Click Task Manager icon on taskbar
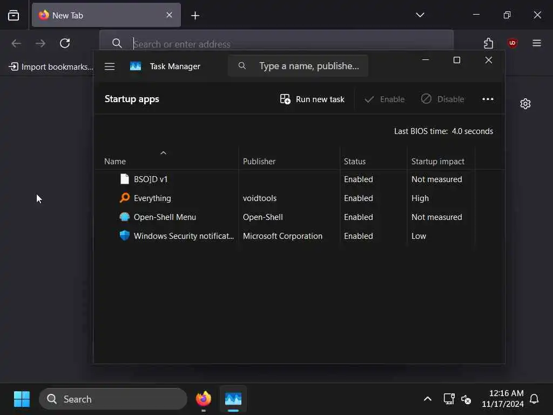The width and height of the screenshot is (553, 415). point(233,399)
